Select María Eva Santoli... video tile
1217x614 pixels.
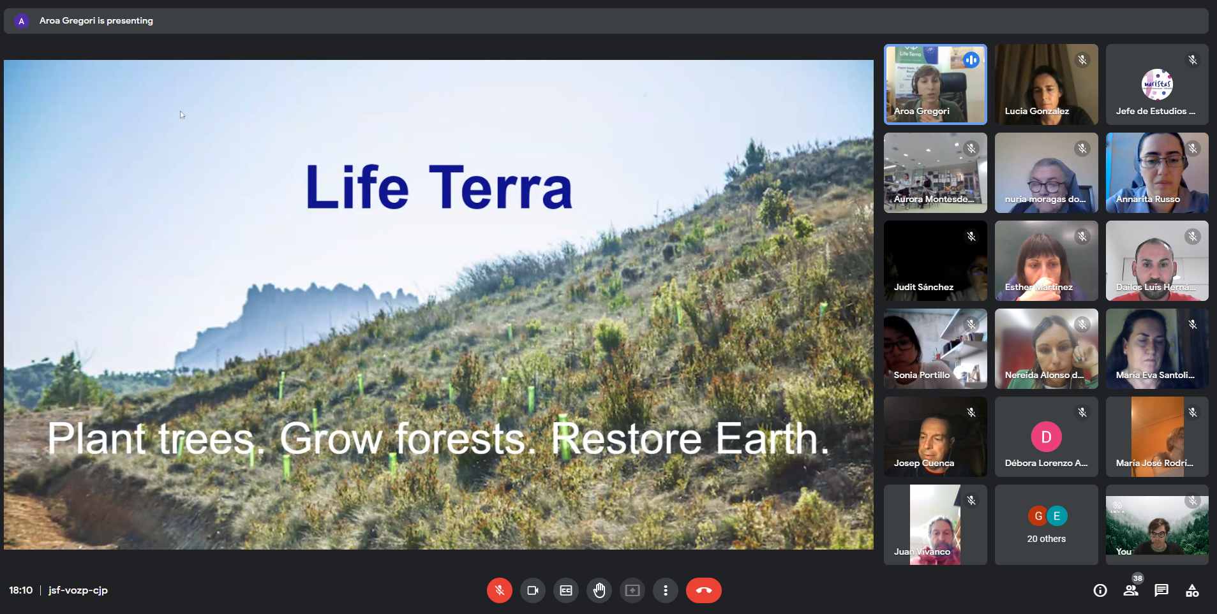tap(1157, 349)
